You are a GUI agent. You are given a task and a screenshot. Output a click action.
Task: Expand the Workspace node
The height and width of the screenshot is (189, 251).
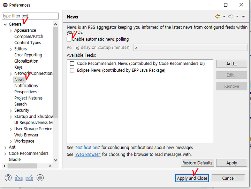click(x=11, y=142)
